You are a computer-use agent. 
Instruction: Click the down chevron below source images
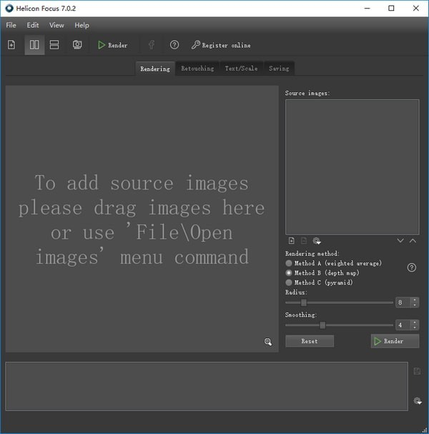[x=400, y=241]
